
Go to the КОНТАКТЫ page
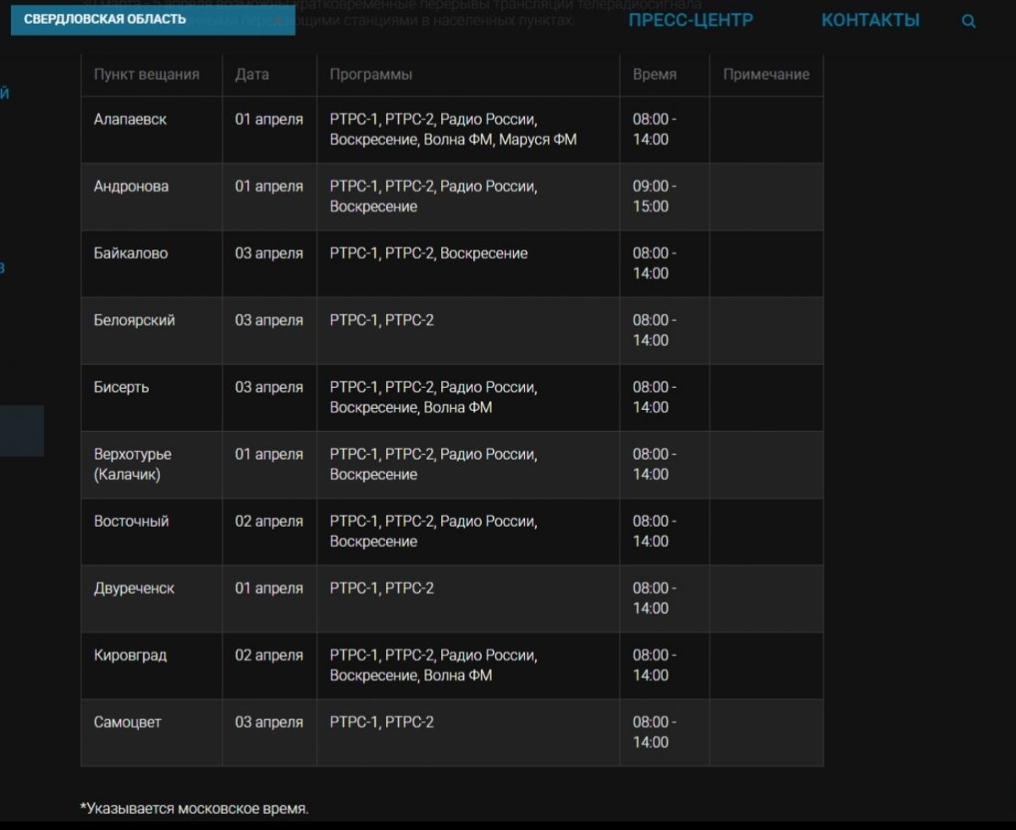(870, 20)
